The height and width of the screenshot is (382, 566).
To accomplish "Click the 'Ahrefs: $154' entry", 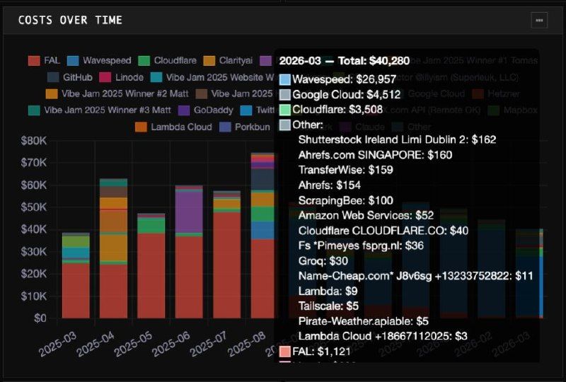I will (x=329, y=185).
